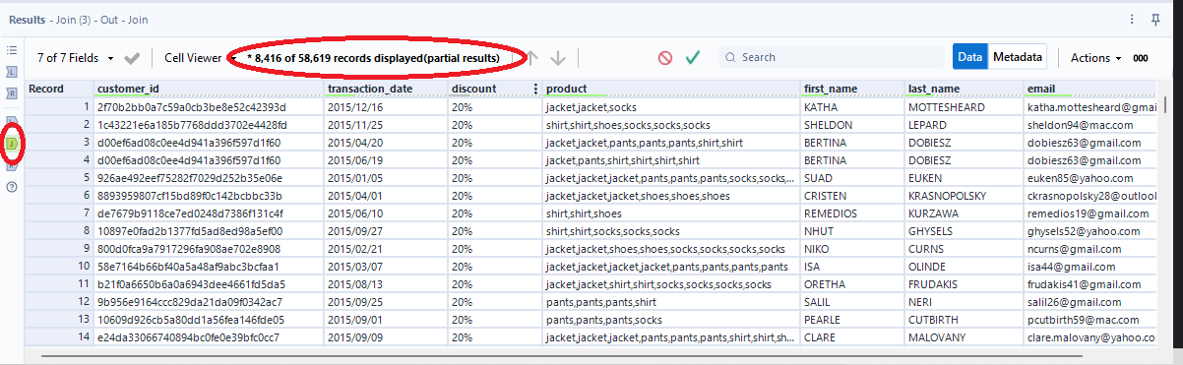1183x365 pixels.
Task: Click the red cancel data cleanse icon
Action: point(665,58)
